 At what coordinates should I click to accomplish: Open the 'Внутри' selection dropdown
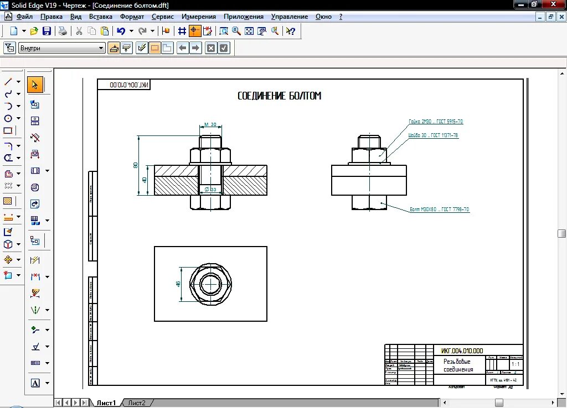[61, 48]
